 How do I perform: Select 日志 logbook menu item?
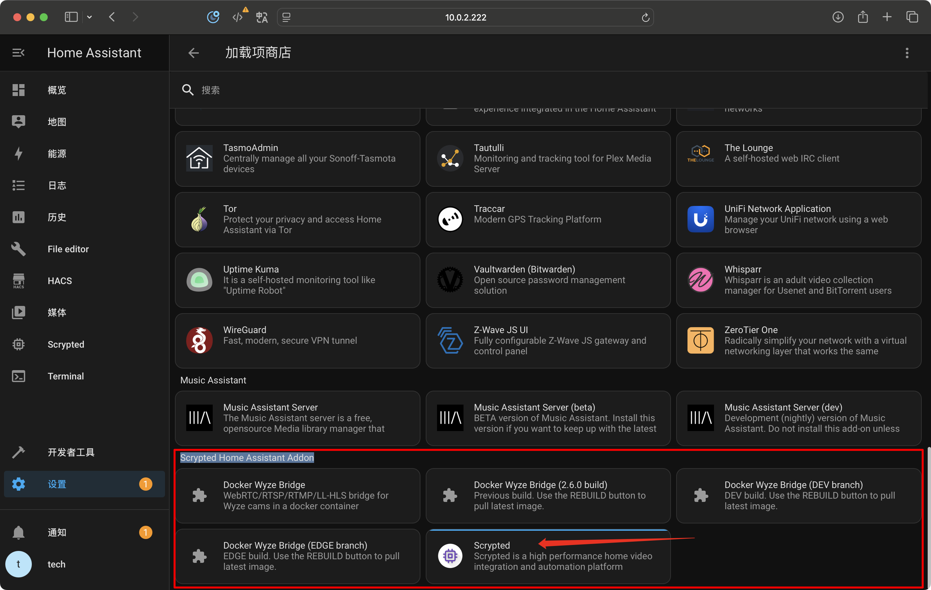click(84, 185)
